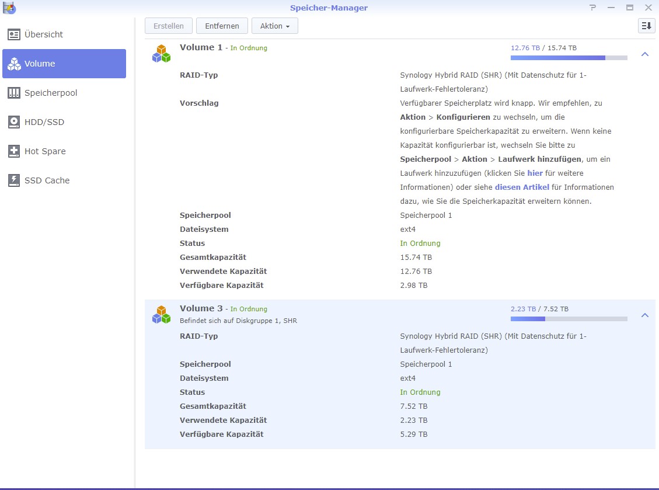Click the Hot Spare plus icon
Image resolution: width=659 pixels, height=490 pixels.
[x=14, y=151]
